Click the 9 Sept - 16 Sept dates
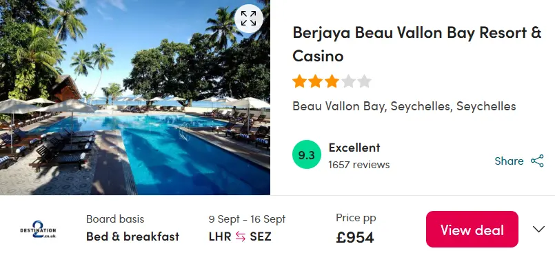 tap(247, 219)
